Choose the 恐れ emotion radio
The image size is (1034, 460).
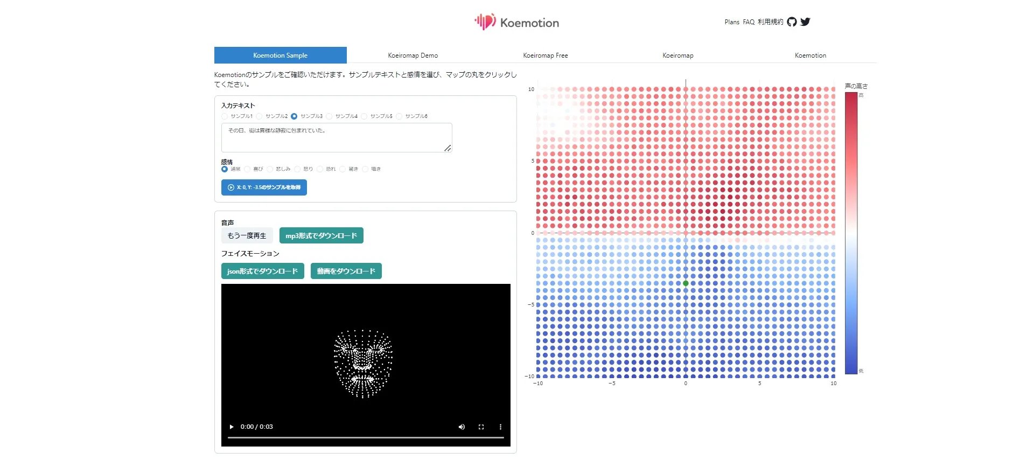[320, 169]
